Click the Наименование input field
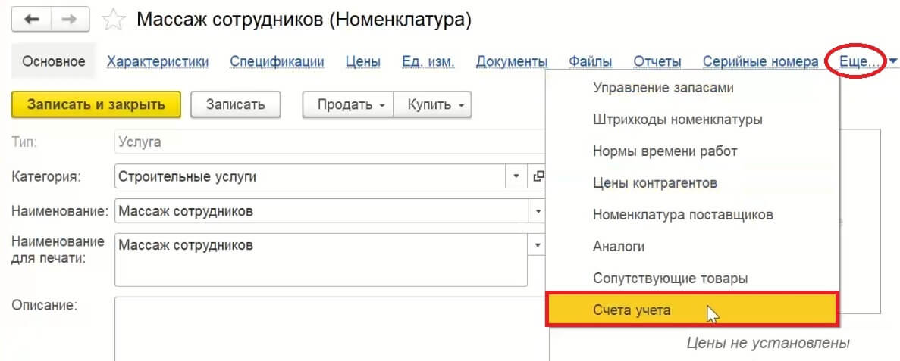Viewport: 900px width, 361px height. (321, 211)
